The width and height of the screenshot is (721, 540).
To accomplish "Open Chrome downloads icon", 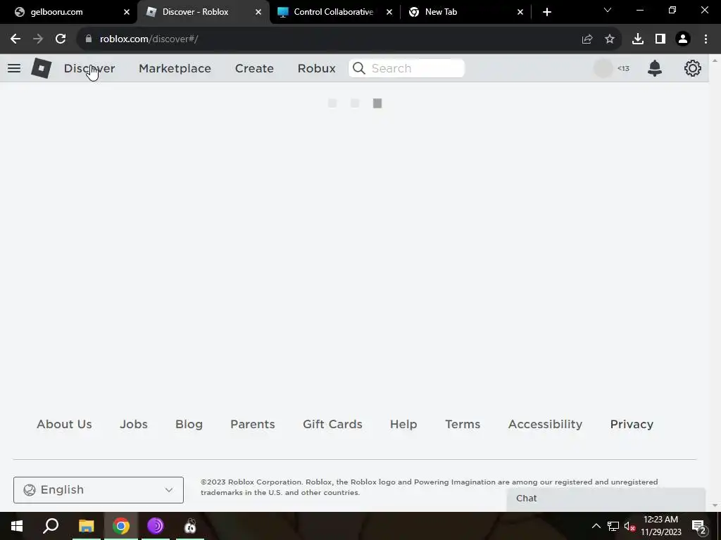I will [637, 39].
